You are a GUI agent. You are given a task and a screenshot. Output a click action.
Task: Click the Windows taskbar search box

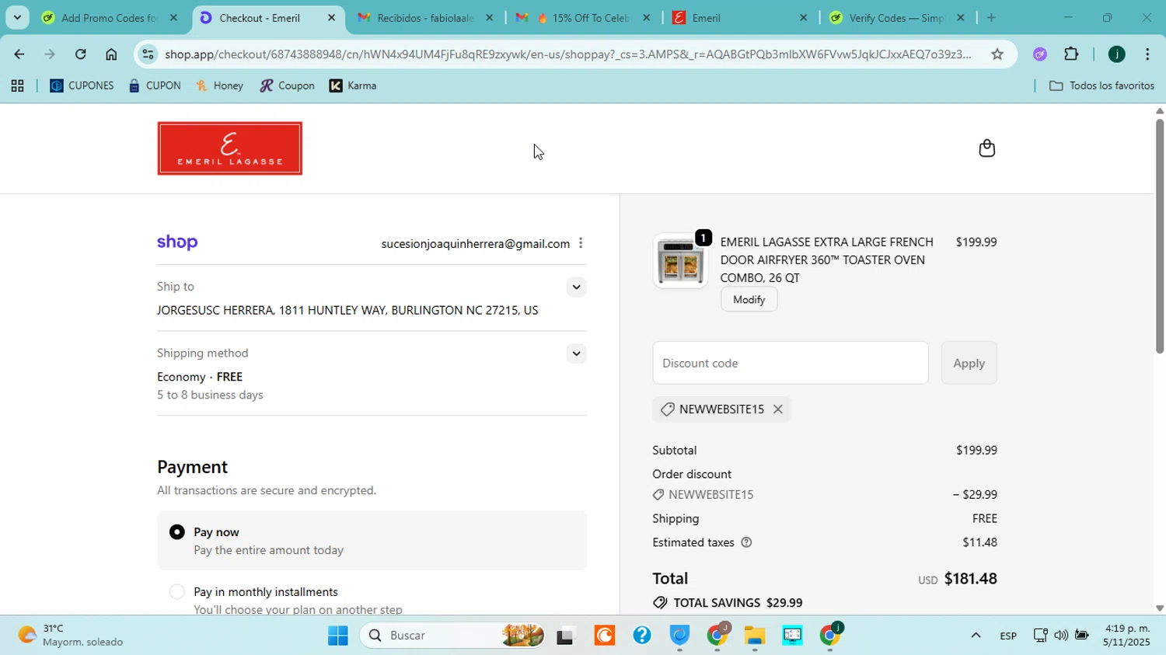[453, 636]
